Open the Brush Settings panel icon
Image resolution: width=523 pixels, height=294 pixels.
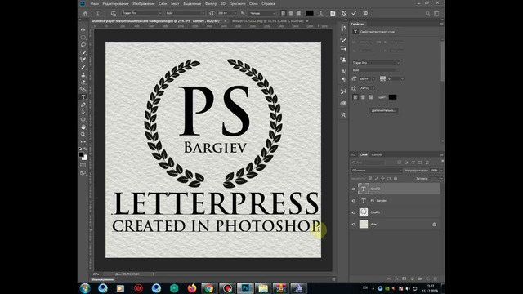343,40
